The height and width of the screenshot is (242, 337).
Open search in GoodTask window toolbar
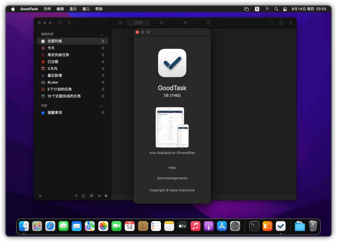(x=69, y=23)
